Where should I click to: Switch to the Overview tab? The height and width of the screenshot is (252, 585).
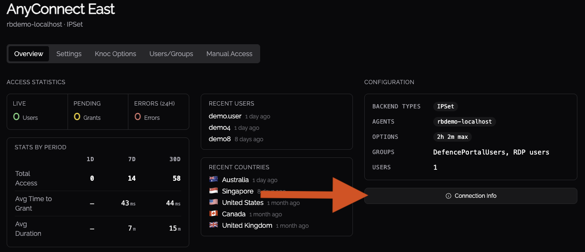[x=29, y=54]
